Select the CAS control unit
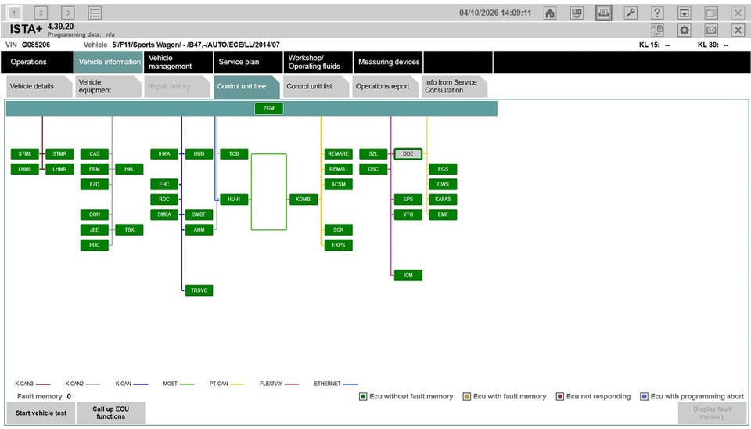The width and height of the screenshot is (751, 429). [95, 154]
